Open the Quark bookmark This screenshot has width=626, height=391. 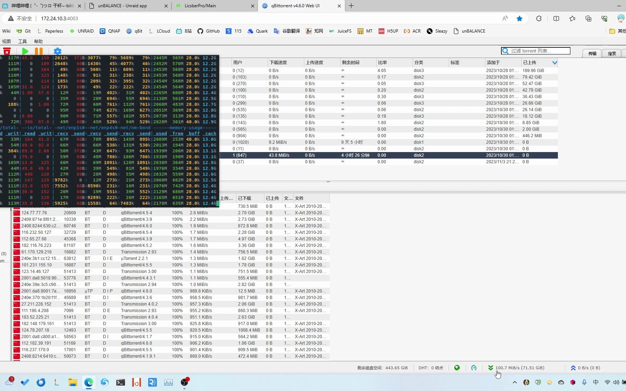(258, 31)
